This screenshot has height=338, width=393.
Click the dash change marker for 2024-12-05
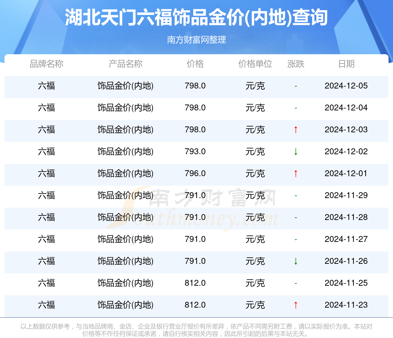tap(296, 86)
